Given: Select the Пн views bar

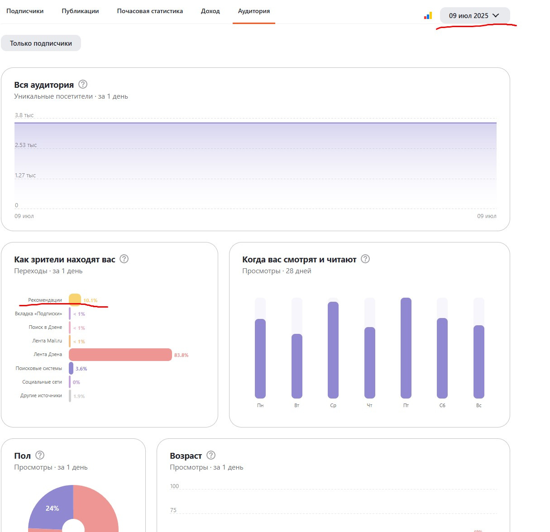Looking at the screenshot, I should point(260,359).
